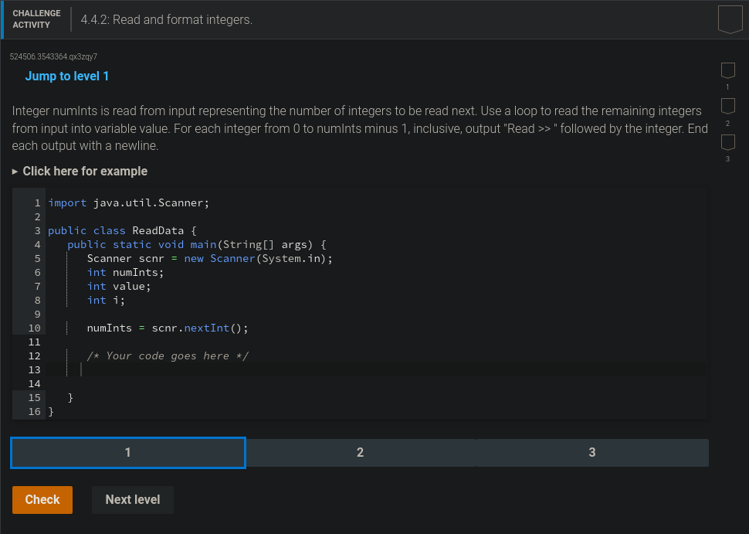The image size is (749, 534).
Task: Select level tab 2
Action: click(x=360, y=452)
